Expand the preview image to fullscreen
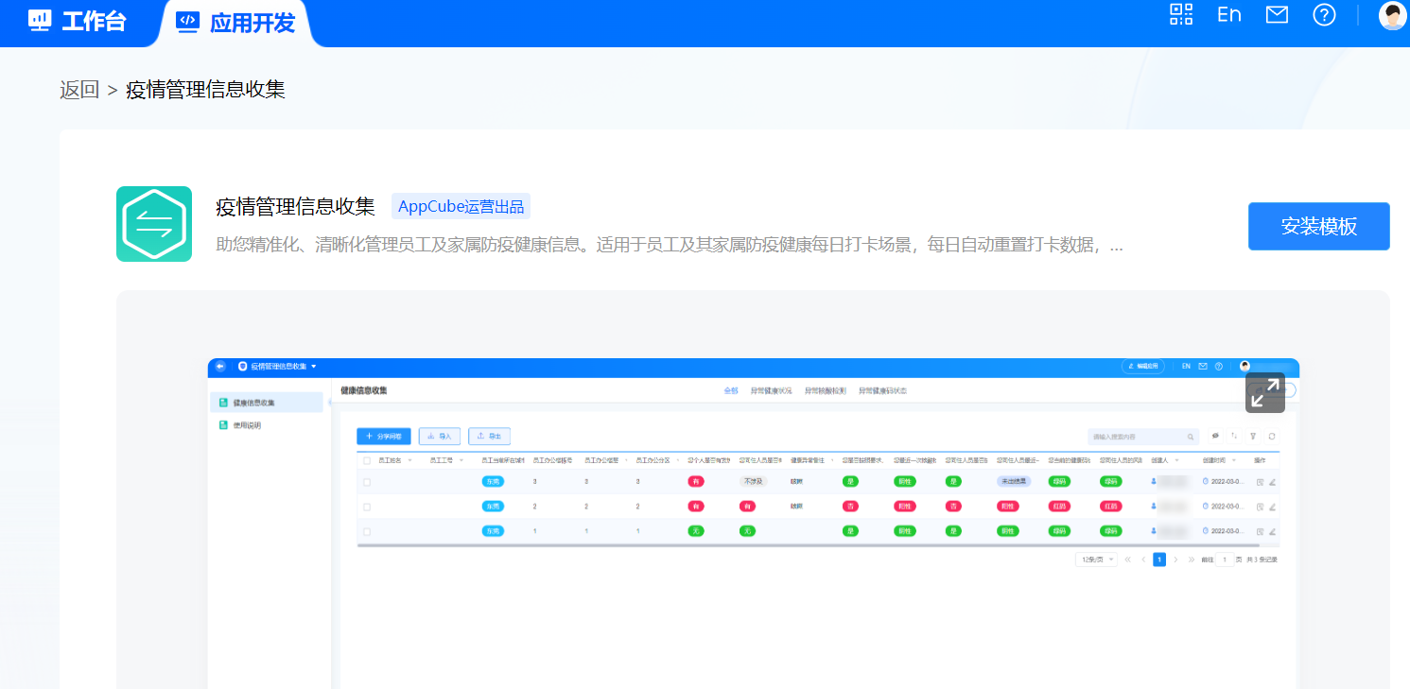This screenshot has height=689, width=1410. point(1265,393)
